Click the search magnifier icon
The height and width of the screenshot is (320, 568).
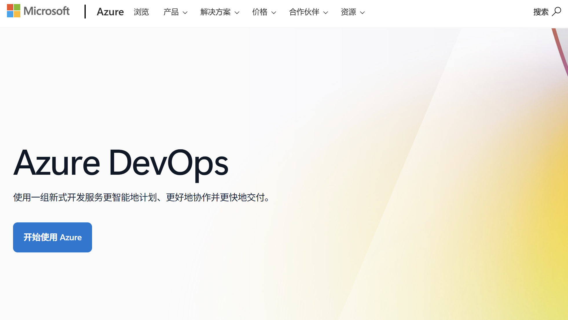point(556,12)
